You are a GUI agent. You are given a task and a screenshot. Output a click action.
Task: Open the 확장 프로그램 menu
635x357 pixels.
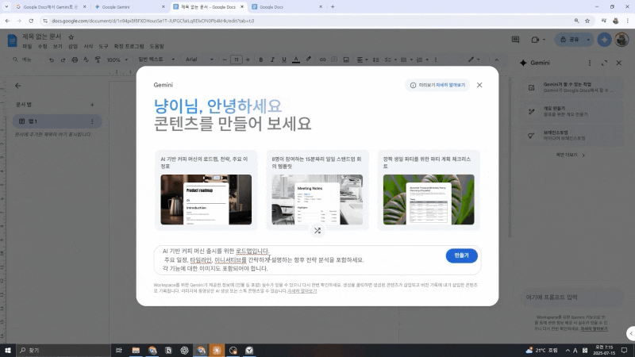(129, 47)
